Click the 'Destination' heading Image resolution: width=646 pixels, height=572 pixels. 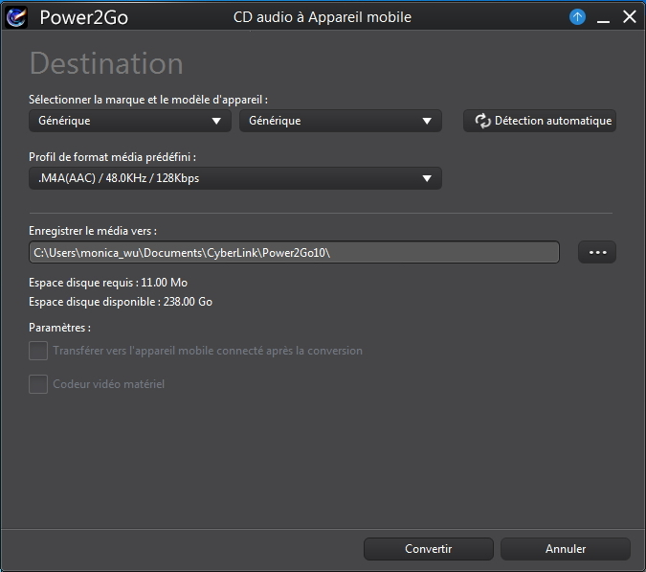[x=106, y=63]
